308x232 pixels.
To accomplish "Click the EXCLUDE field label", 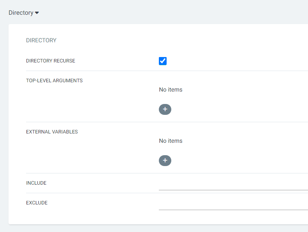I will pos(37,203).
